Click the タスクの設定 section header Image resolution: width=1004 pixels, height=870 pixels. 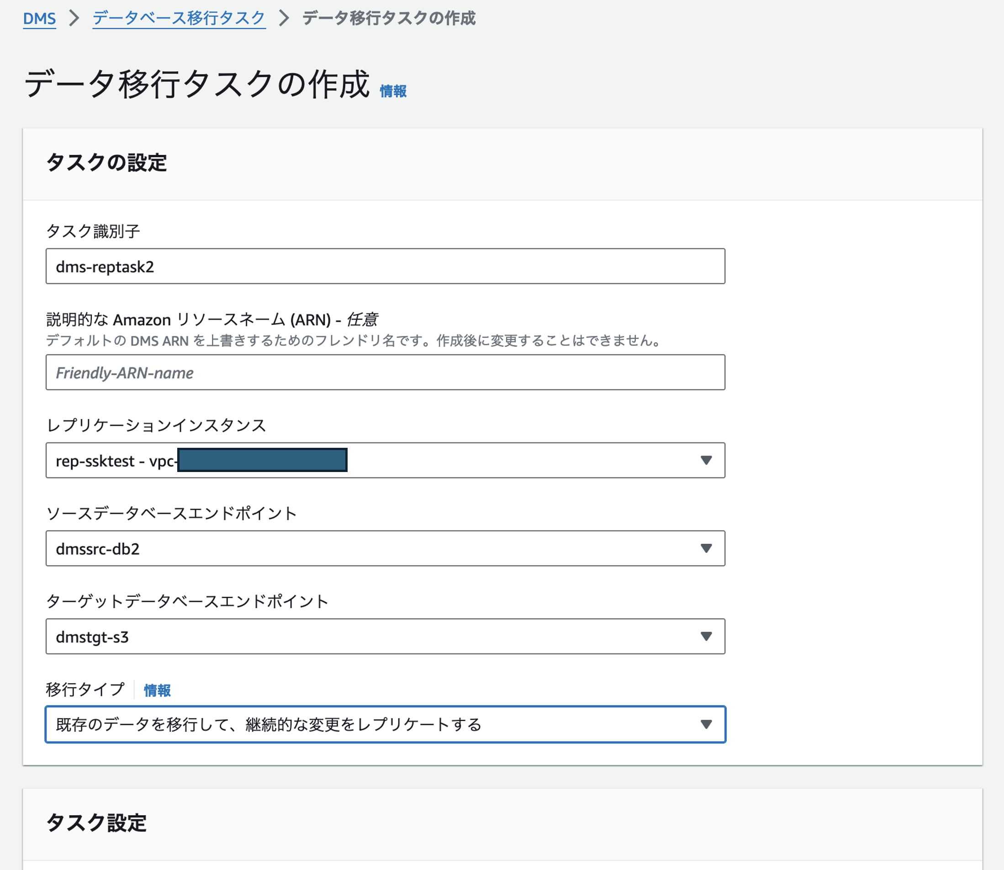pyautogui.click(x=106, y=163)
